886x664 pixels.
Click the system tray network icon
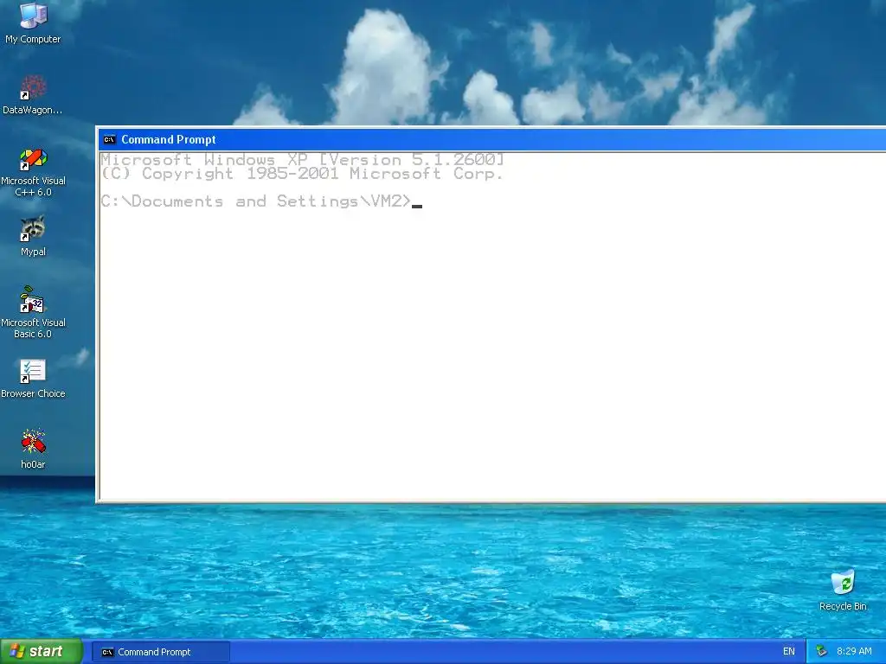(x=822, y=652)
